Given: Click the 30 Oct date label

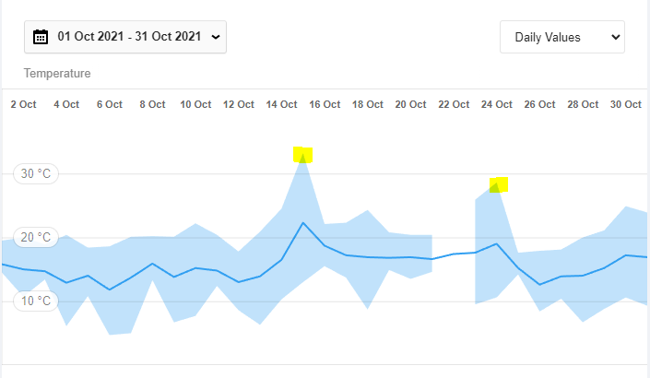Looking at the screenshot, I should pyautogui.click(x=626, y=105).
